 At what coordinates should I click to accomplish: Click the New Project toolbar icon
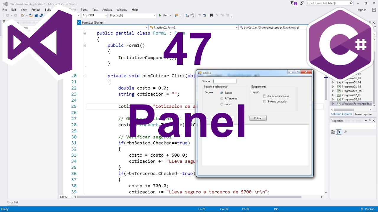(x=23, y=15)
